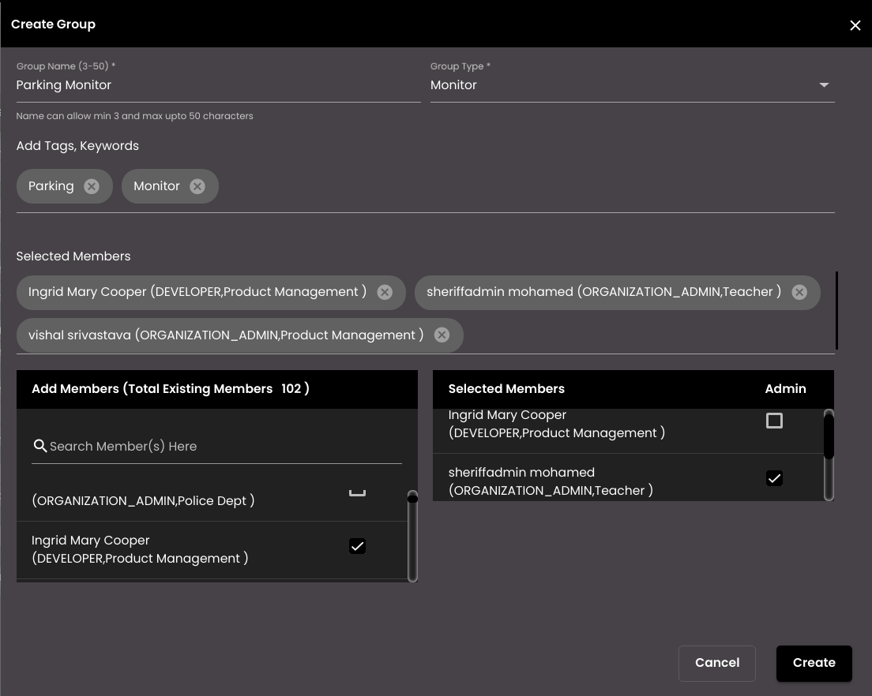Remove vishal srivastava chip
872x696 pixels.
point(442,335)
